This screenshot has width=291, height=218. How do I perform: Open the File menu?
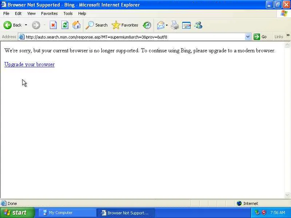6,13
